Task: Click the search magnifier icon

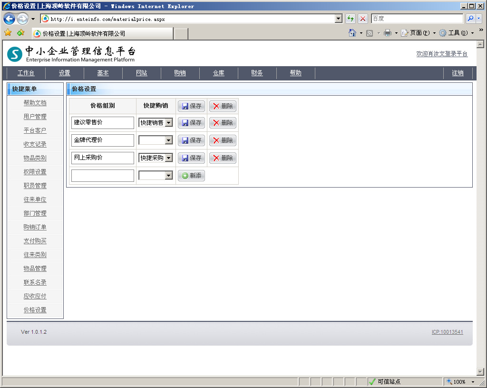Action: [x=470, y=19]
